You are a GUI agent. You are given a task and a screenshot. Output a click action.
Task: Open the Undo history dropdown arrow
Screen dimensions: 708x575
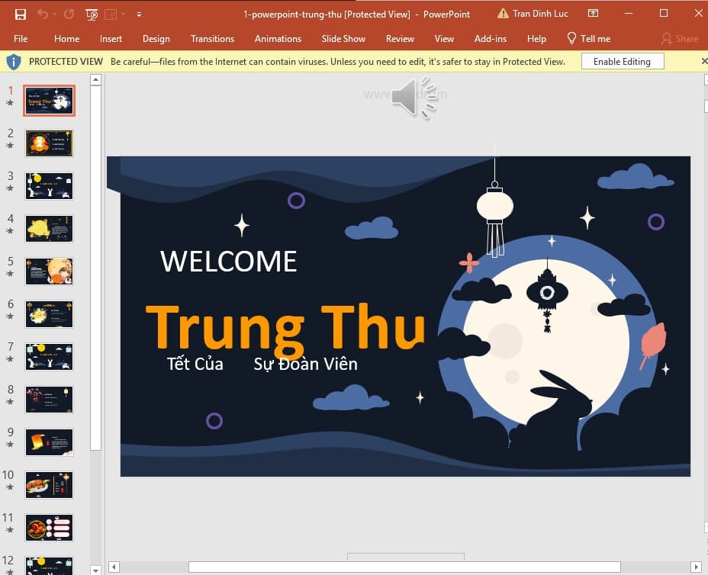point(54,14)
